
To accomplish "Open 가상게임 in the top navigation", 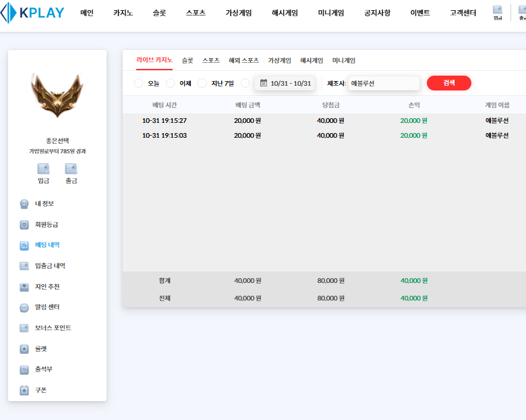I will point(239,13).
